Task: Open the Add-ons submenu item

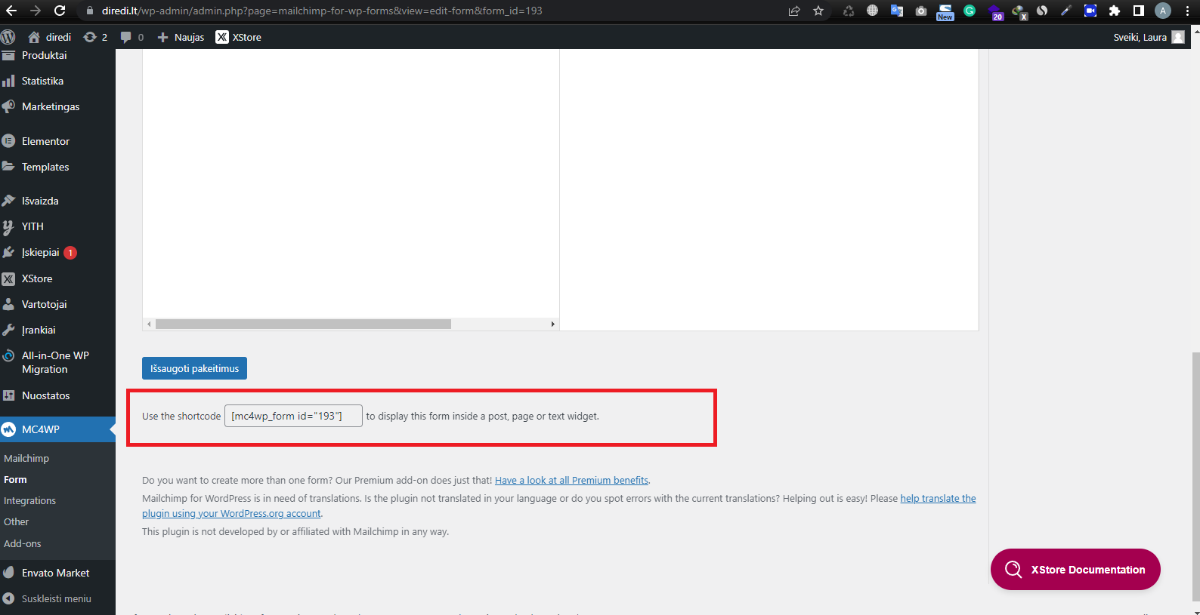Action: (23, 543)
